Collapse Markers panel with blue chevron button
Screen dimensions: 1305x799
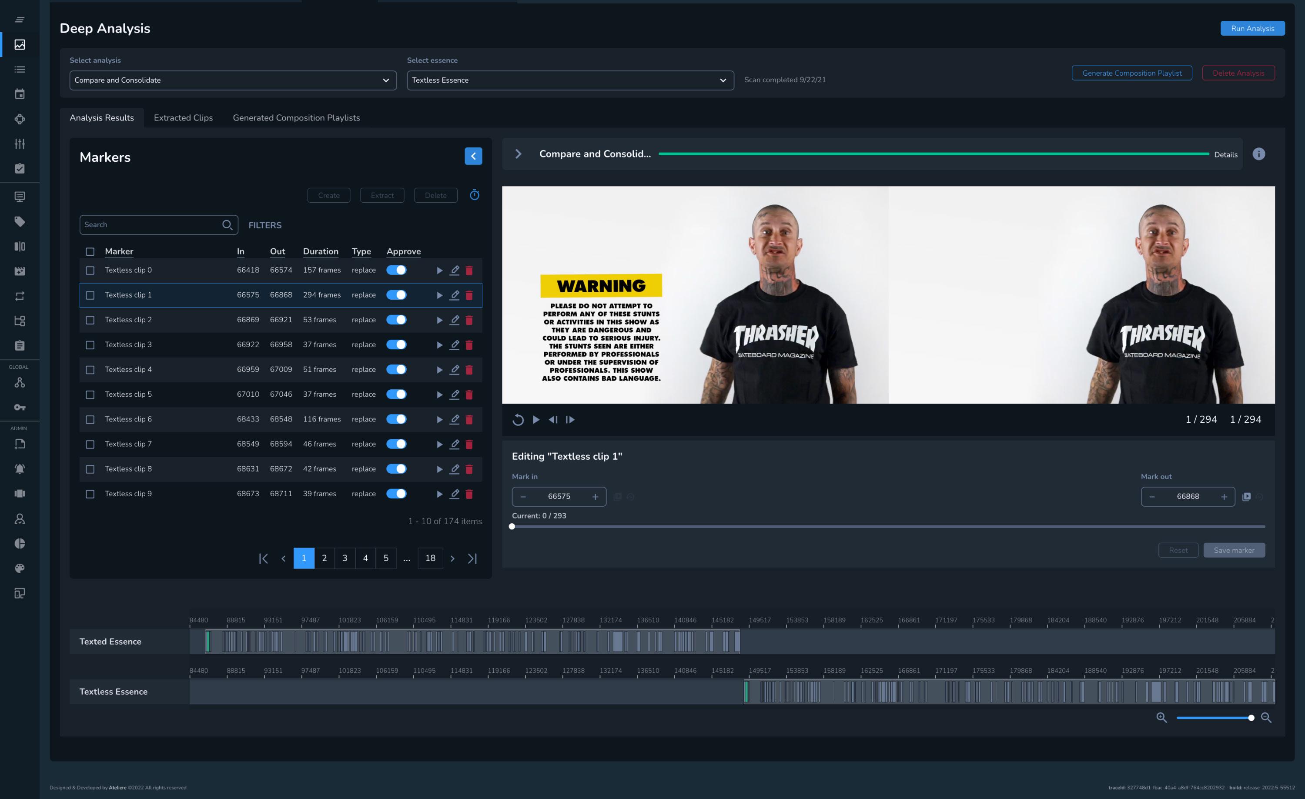point(473,156)
